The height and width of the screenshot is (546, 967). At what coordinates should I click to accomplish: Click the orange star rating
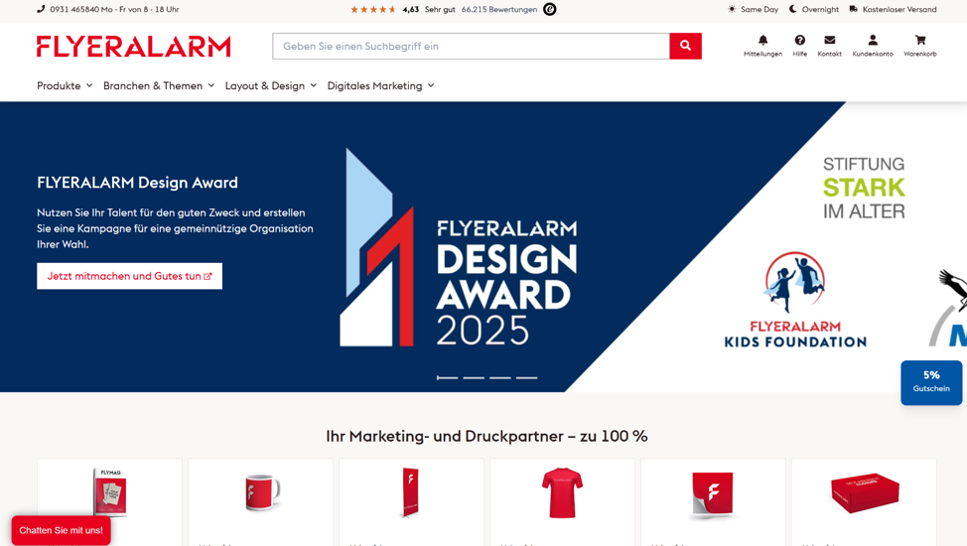click(x=373, y=9)
